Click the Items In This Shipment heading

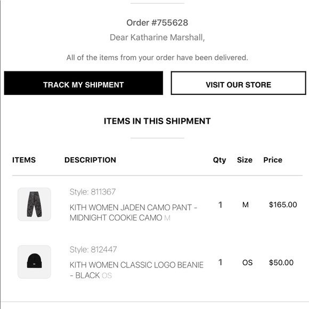(x=157, y=121)
